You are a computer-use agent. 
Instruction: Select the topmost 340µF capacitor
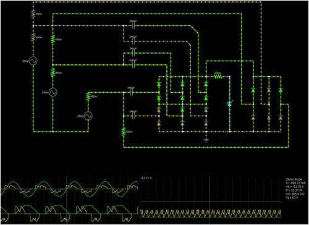point(133,25)
